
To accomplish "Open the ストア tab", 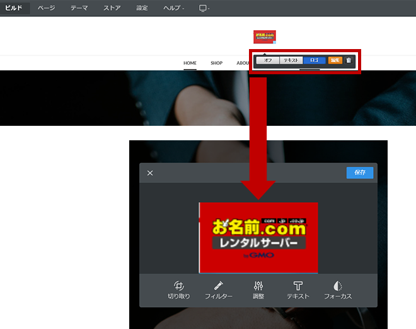I will point(112,8).
